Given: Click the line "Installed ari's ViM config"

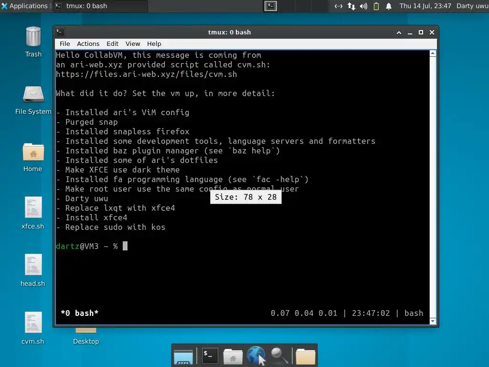Looking at the screenshot, I should pyautogui.click(x=123, y=112).
